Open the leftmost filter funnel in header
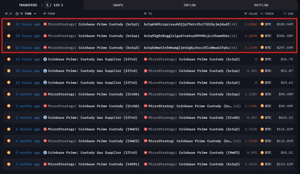 pyautogui.click(x=6, y=14)
